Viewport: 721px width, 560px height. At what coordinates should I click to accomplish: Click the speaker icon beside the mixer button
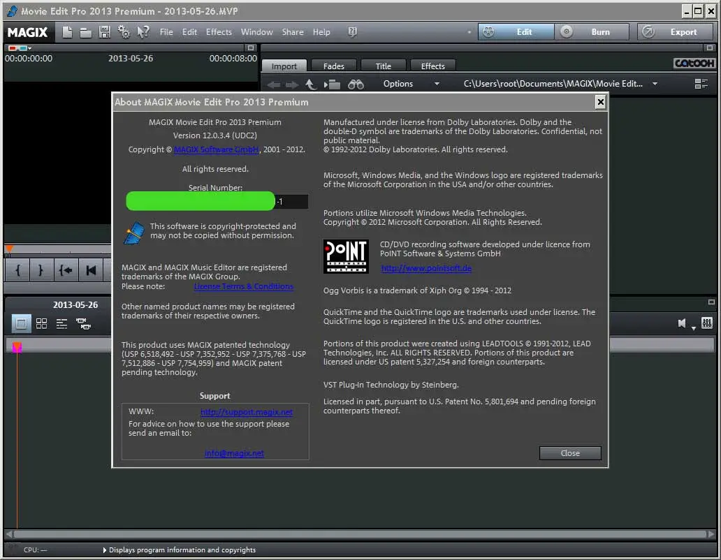[682, 323]
